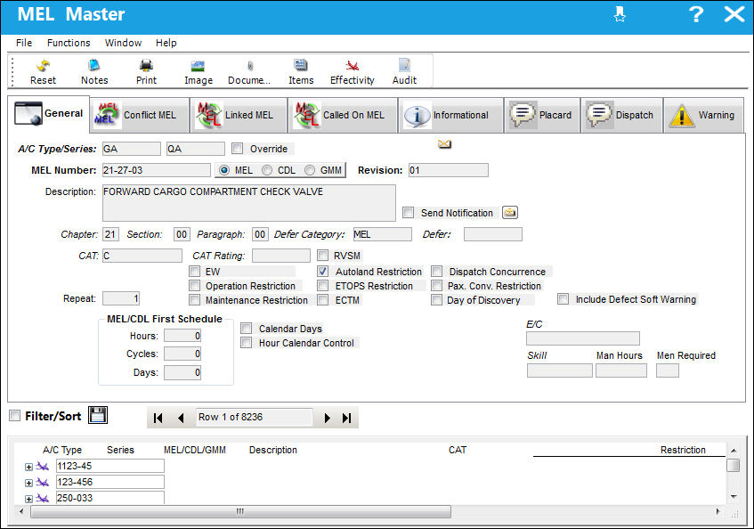Click the airplane icon for row 123-456

point(43,482)
